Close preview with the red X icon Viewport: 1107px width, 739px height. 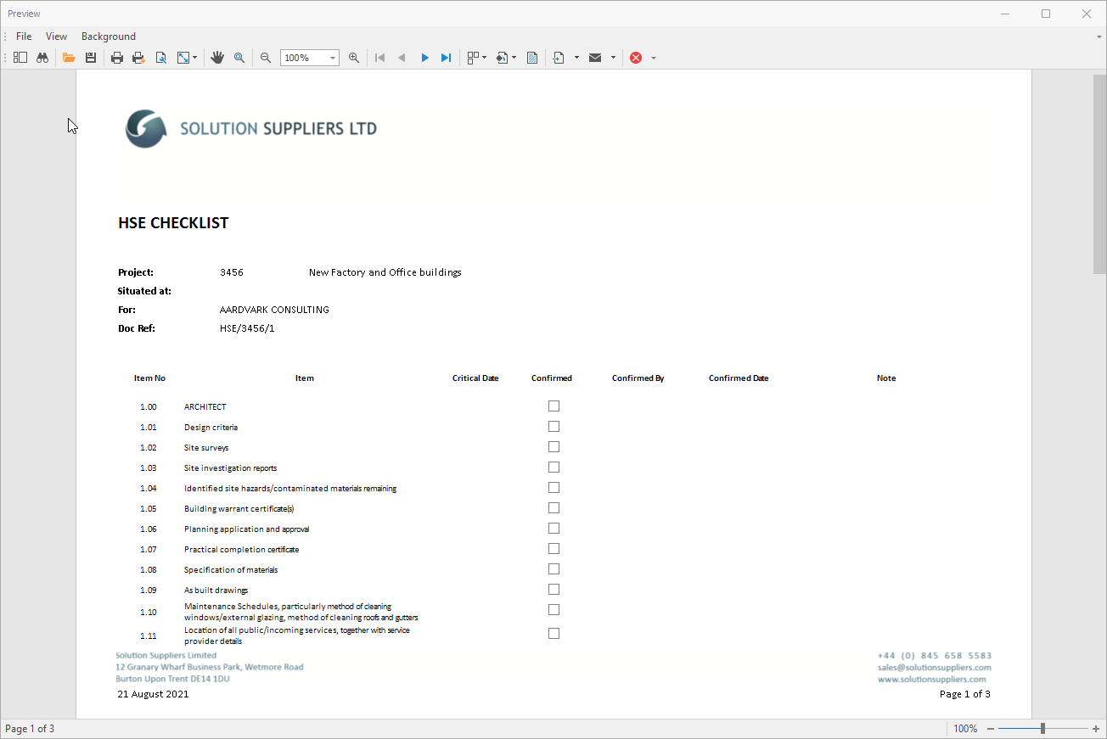636,58
